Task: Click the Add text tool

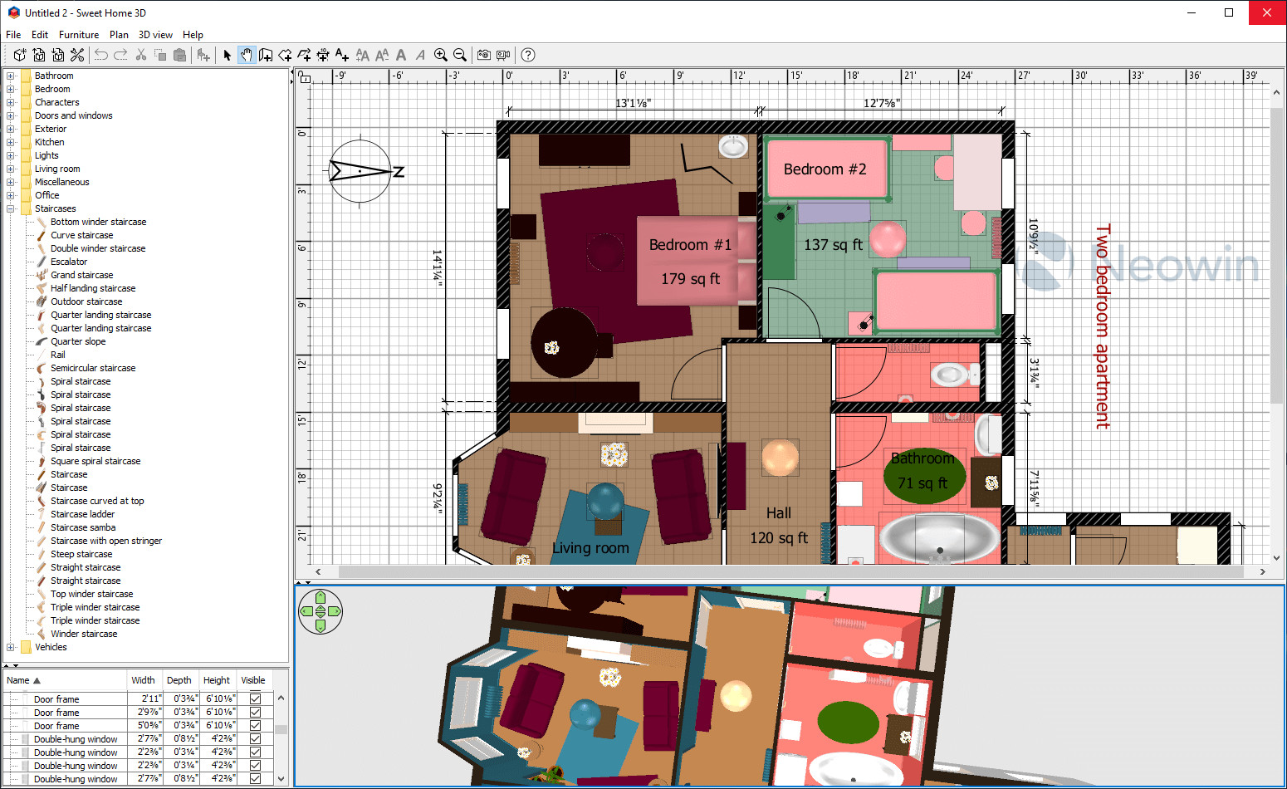Action: [342, 55]
